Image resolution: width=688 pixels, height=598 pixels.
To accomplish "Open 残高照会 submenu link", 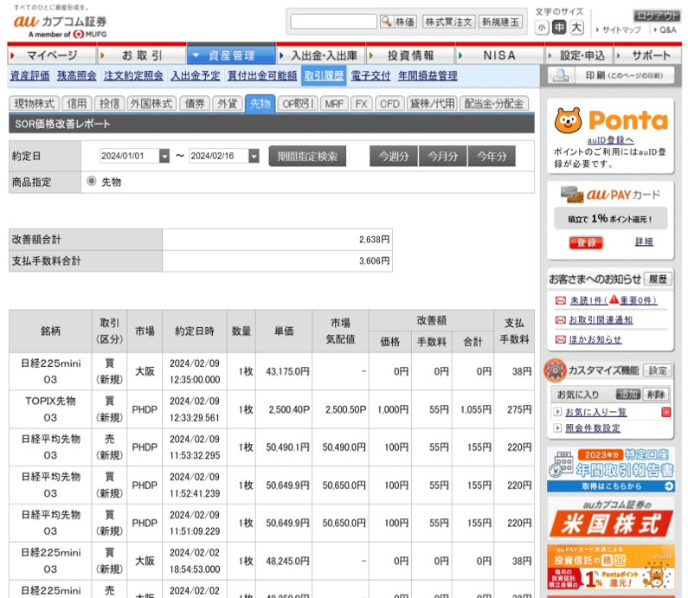I will (77, 76).
